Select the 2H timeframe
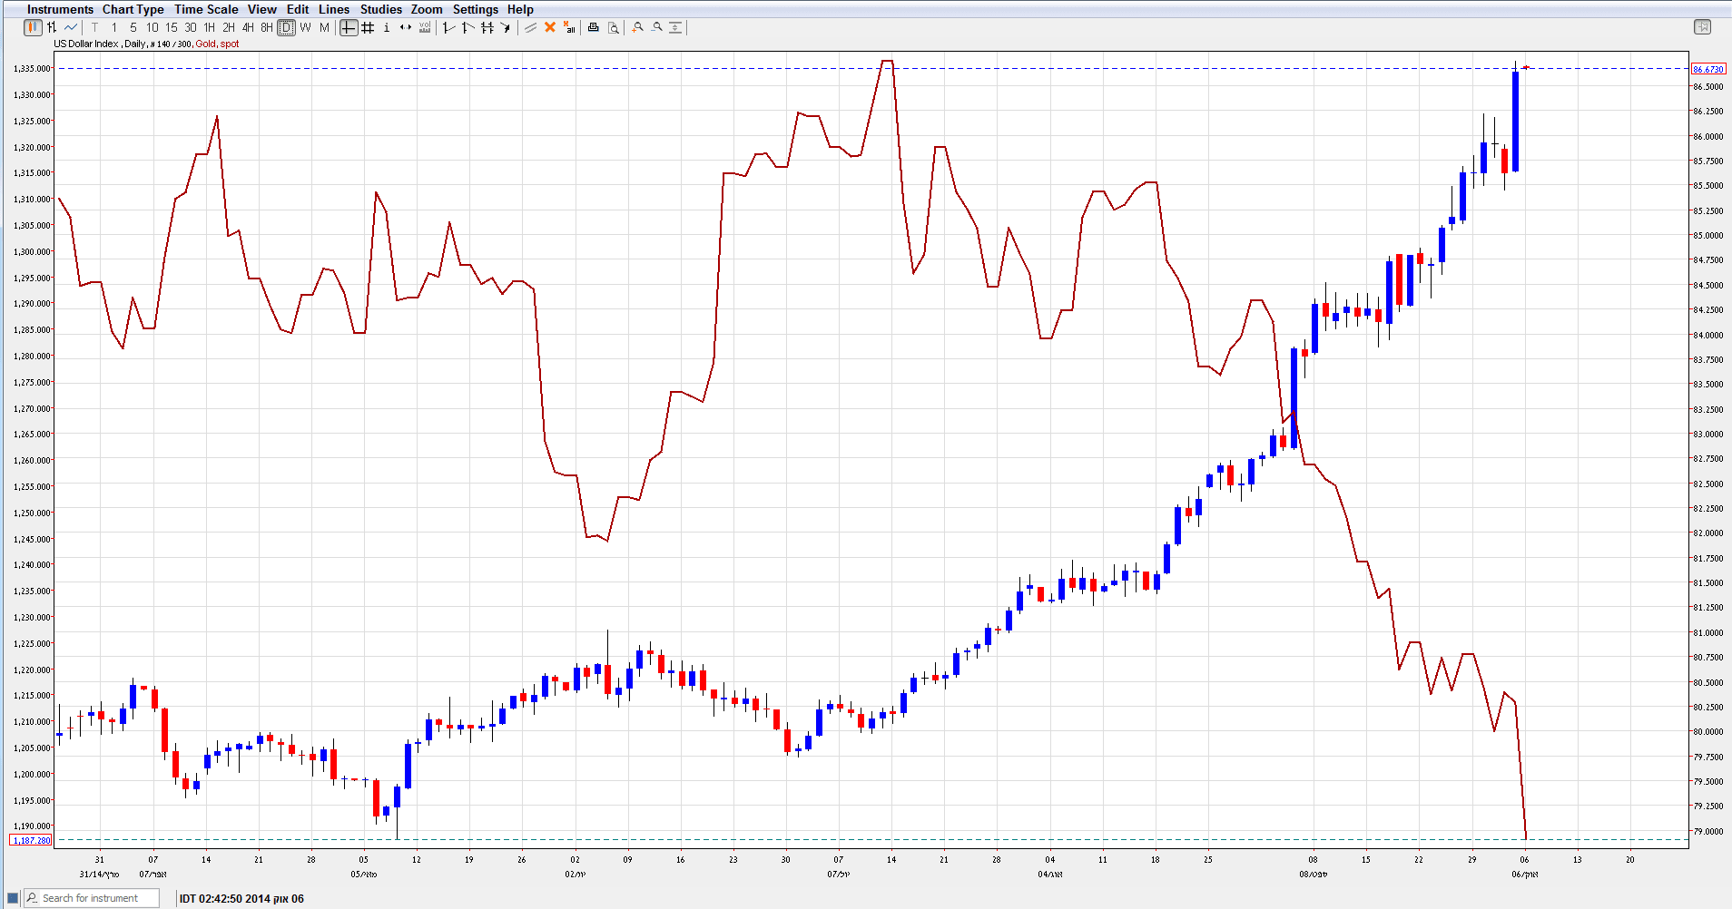 pyautogui.click(x=229, y=27)
